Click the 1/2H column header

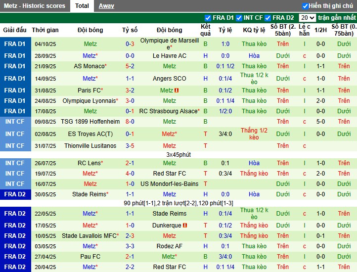pyautogui.click(x=320, y=30)
